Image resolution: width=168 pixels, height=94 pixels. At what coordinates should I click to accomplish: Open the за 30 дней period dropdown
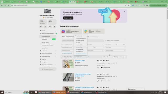[x=107, y=57]
